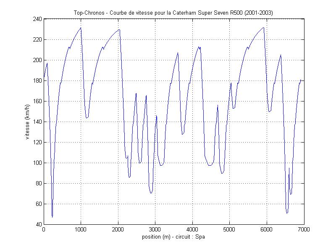Click the curve peak just before position 6000
336x252 pixels.
tap(264, 28)
